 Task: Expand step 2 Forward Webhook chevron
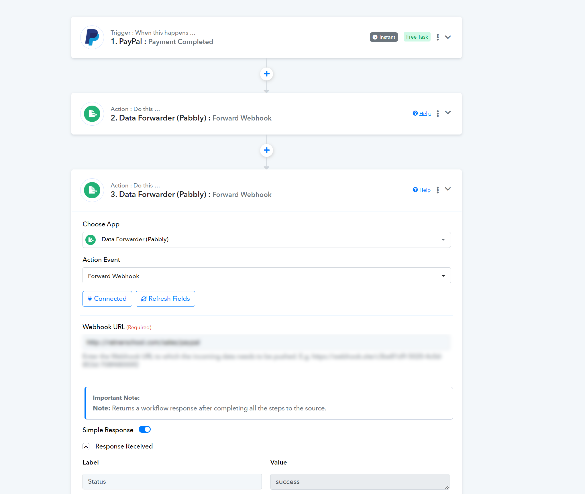(x=448, y=113)
